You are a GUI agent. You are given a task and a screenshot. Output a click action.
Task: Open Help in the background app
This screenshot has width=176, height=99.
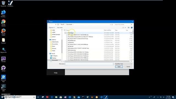point(56,73)
